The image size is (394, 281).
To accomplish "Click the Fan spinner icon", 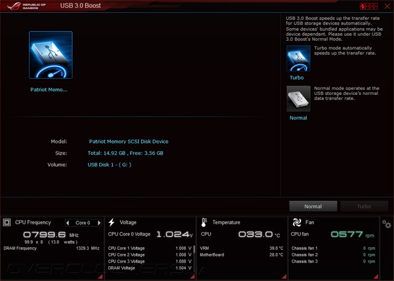I will 297,222.
